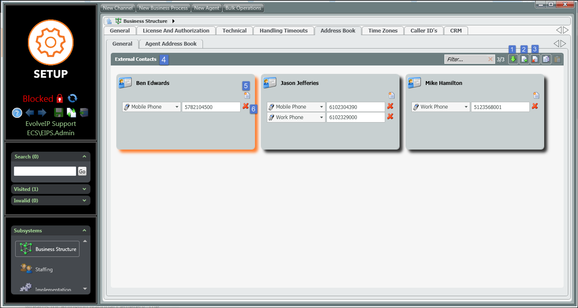
Task: Switch to the Agent Address Book tab
Action: (x=171, y=44)
